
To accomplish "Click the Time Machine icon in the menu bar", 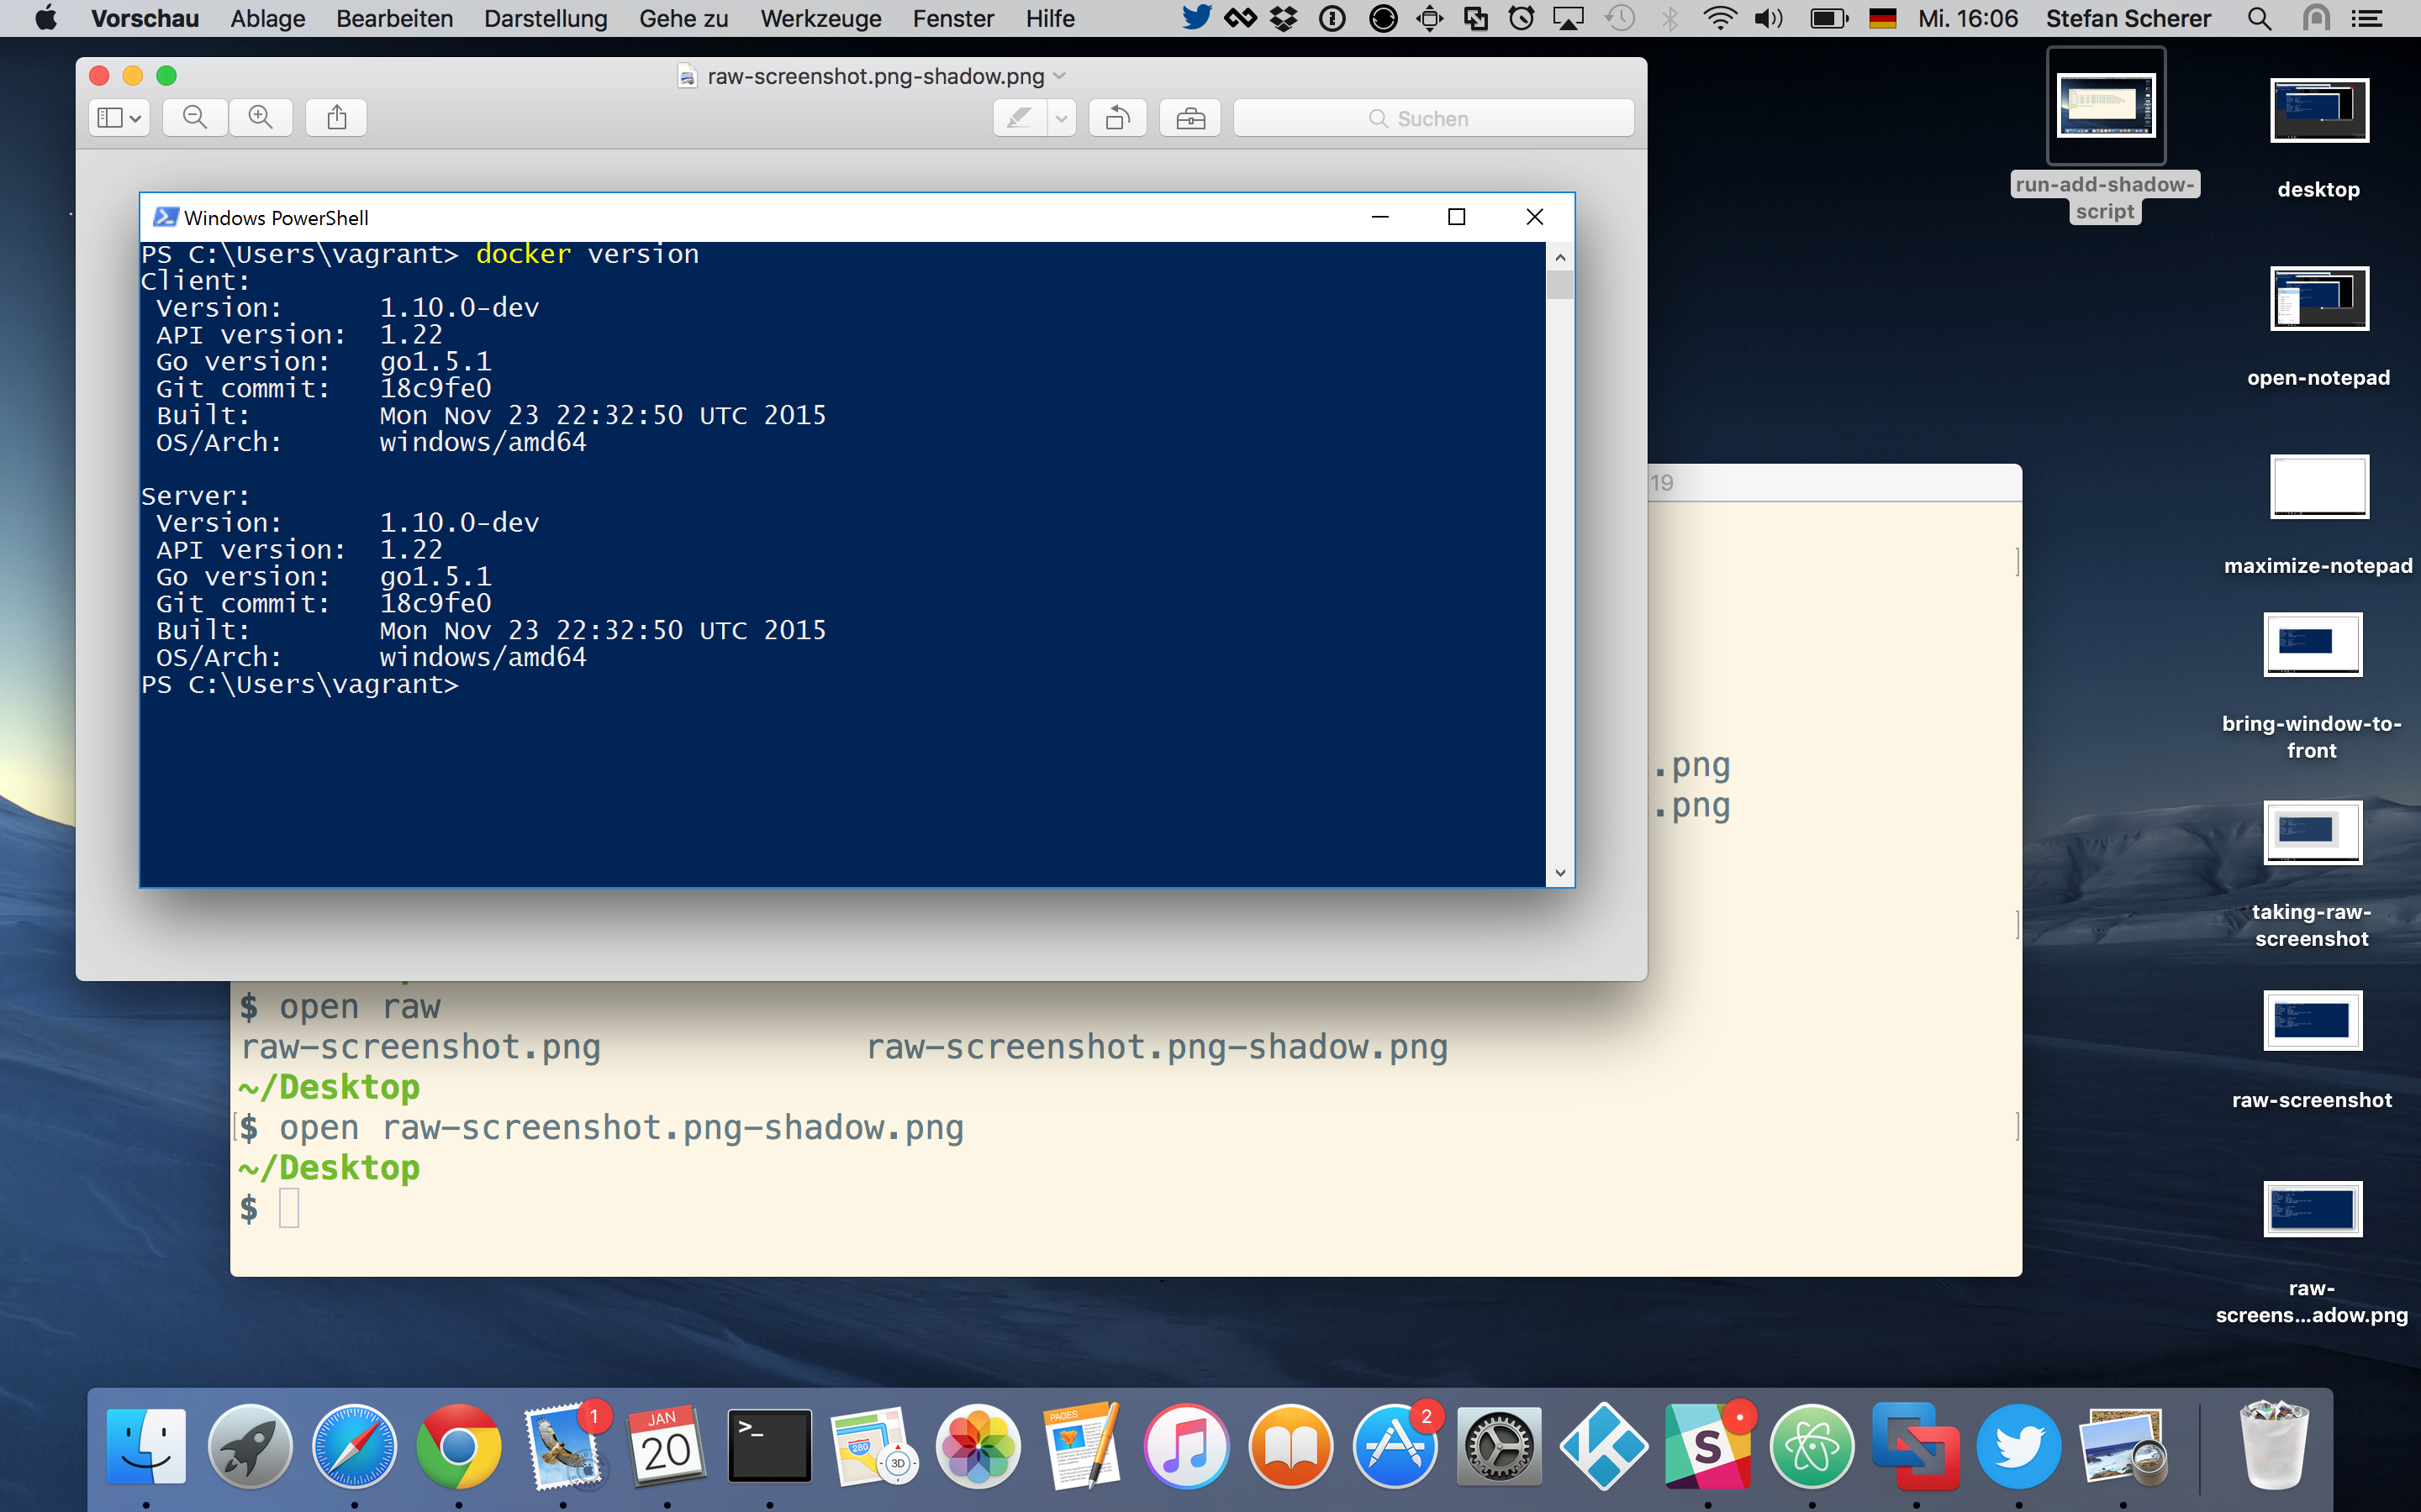I will click(1620, 18).
